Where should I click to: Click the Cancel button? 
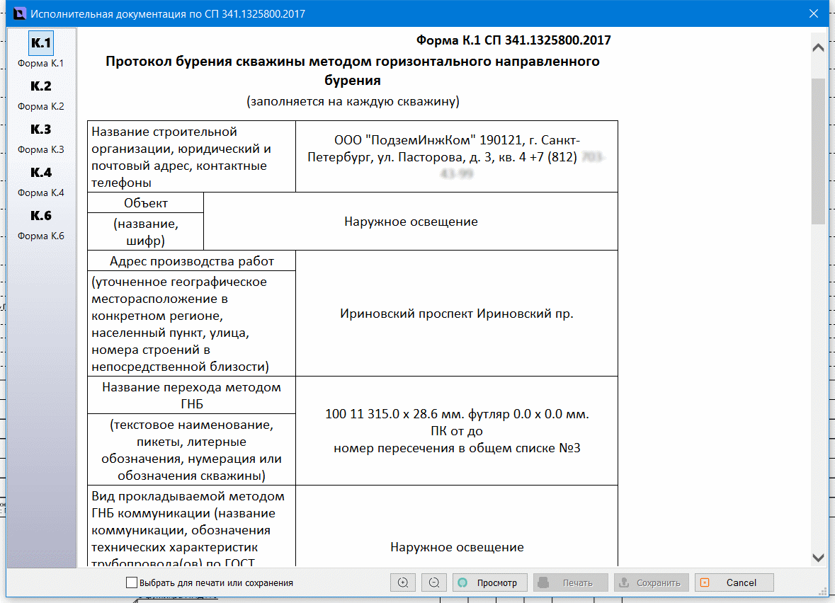pyautogui.click(x=734, y=582)
